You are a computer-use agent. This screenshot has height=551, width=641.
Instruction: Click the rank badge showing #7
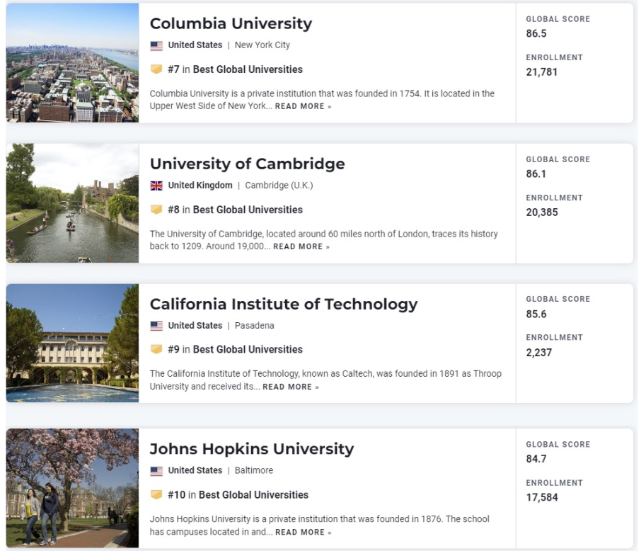coord(158,69)
